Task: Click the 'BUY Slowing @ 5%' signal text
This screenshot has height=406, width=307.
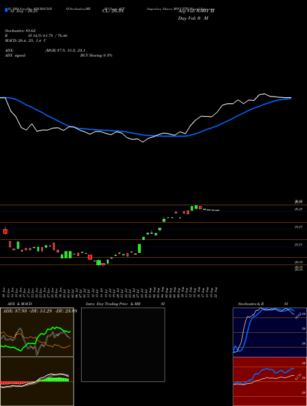Action: click(x=96, y=55)
